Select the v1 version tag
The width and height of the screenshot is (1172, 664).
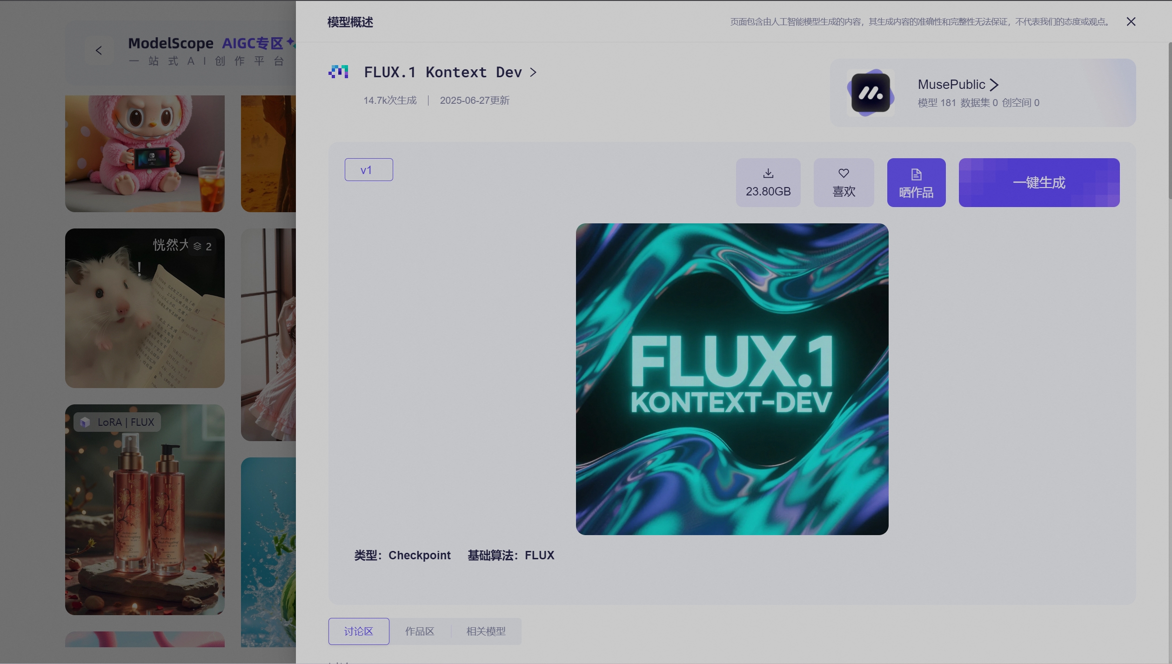pos(368,169)
